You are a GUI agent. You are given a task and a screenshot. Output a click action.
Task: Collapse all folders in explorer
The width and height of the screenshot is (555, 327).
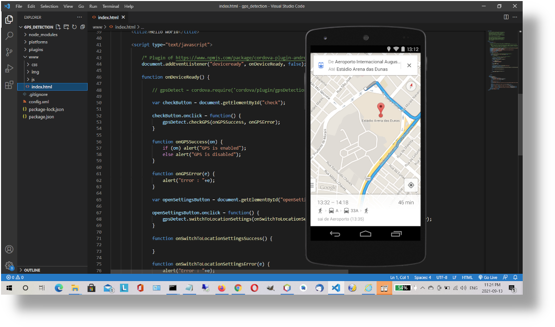pyautogui.click(x=82, y=27)
